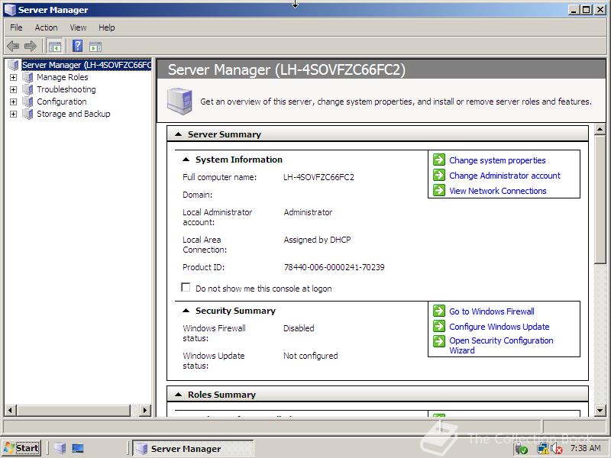Click the muted volume tray icon
The width and height of the screenshot is (611, 458).
tap(557, 449)
